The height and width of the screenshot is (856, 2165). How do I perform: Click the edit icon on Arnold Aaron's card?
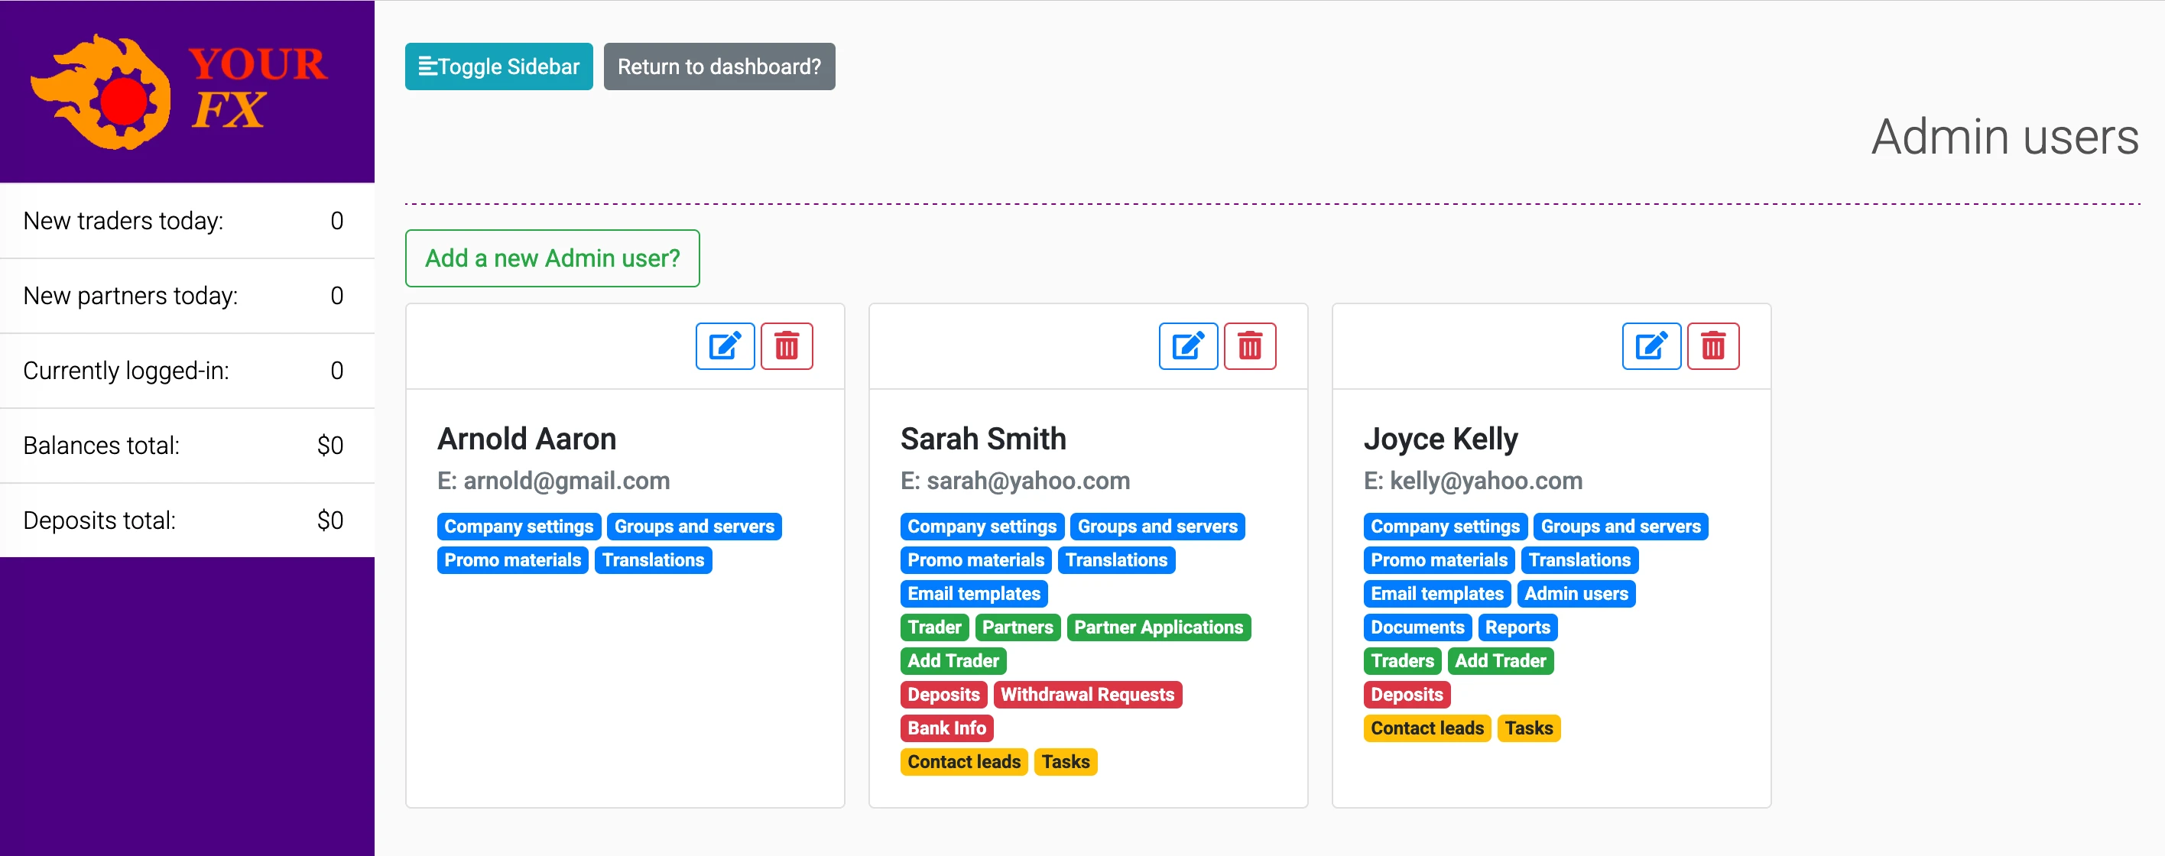point(725,345)
